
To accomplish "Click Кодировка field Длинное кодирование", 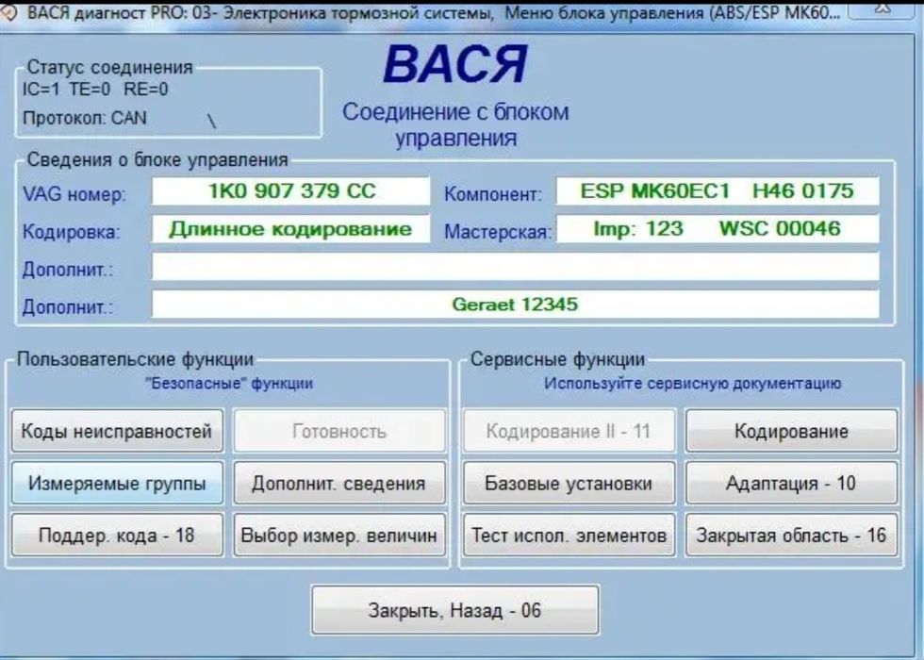I will 291,228.
